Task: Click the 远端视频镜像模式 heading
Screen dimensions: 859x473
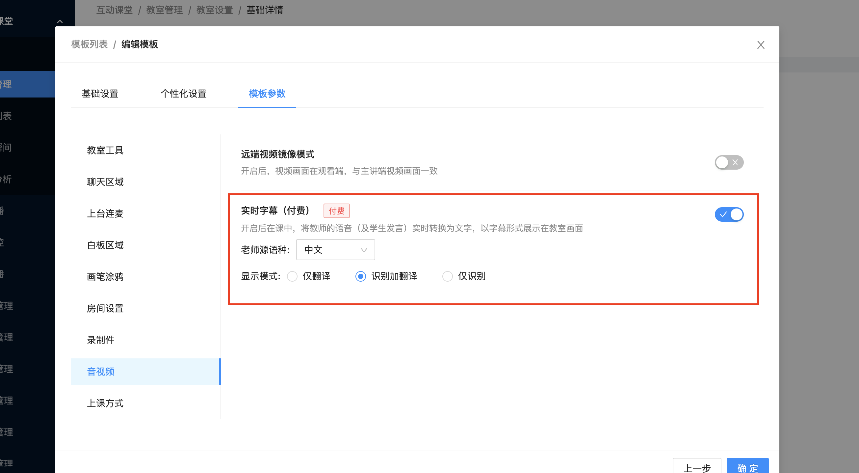Action: point(277,154)
